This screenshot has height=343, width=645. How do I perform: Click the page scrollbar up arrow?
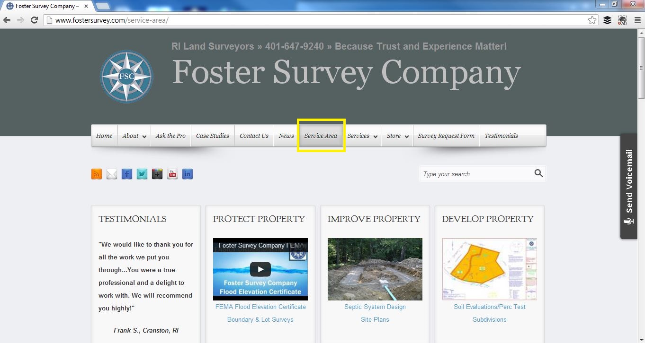641,32
